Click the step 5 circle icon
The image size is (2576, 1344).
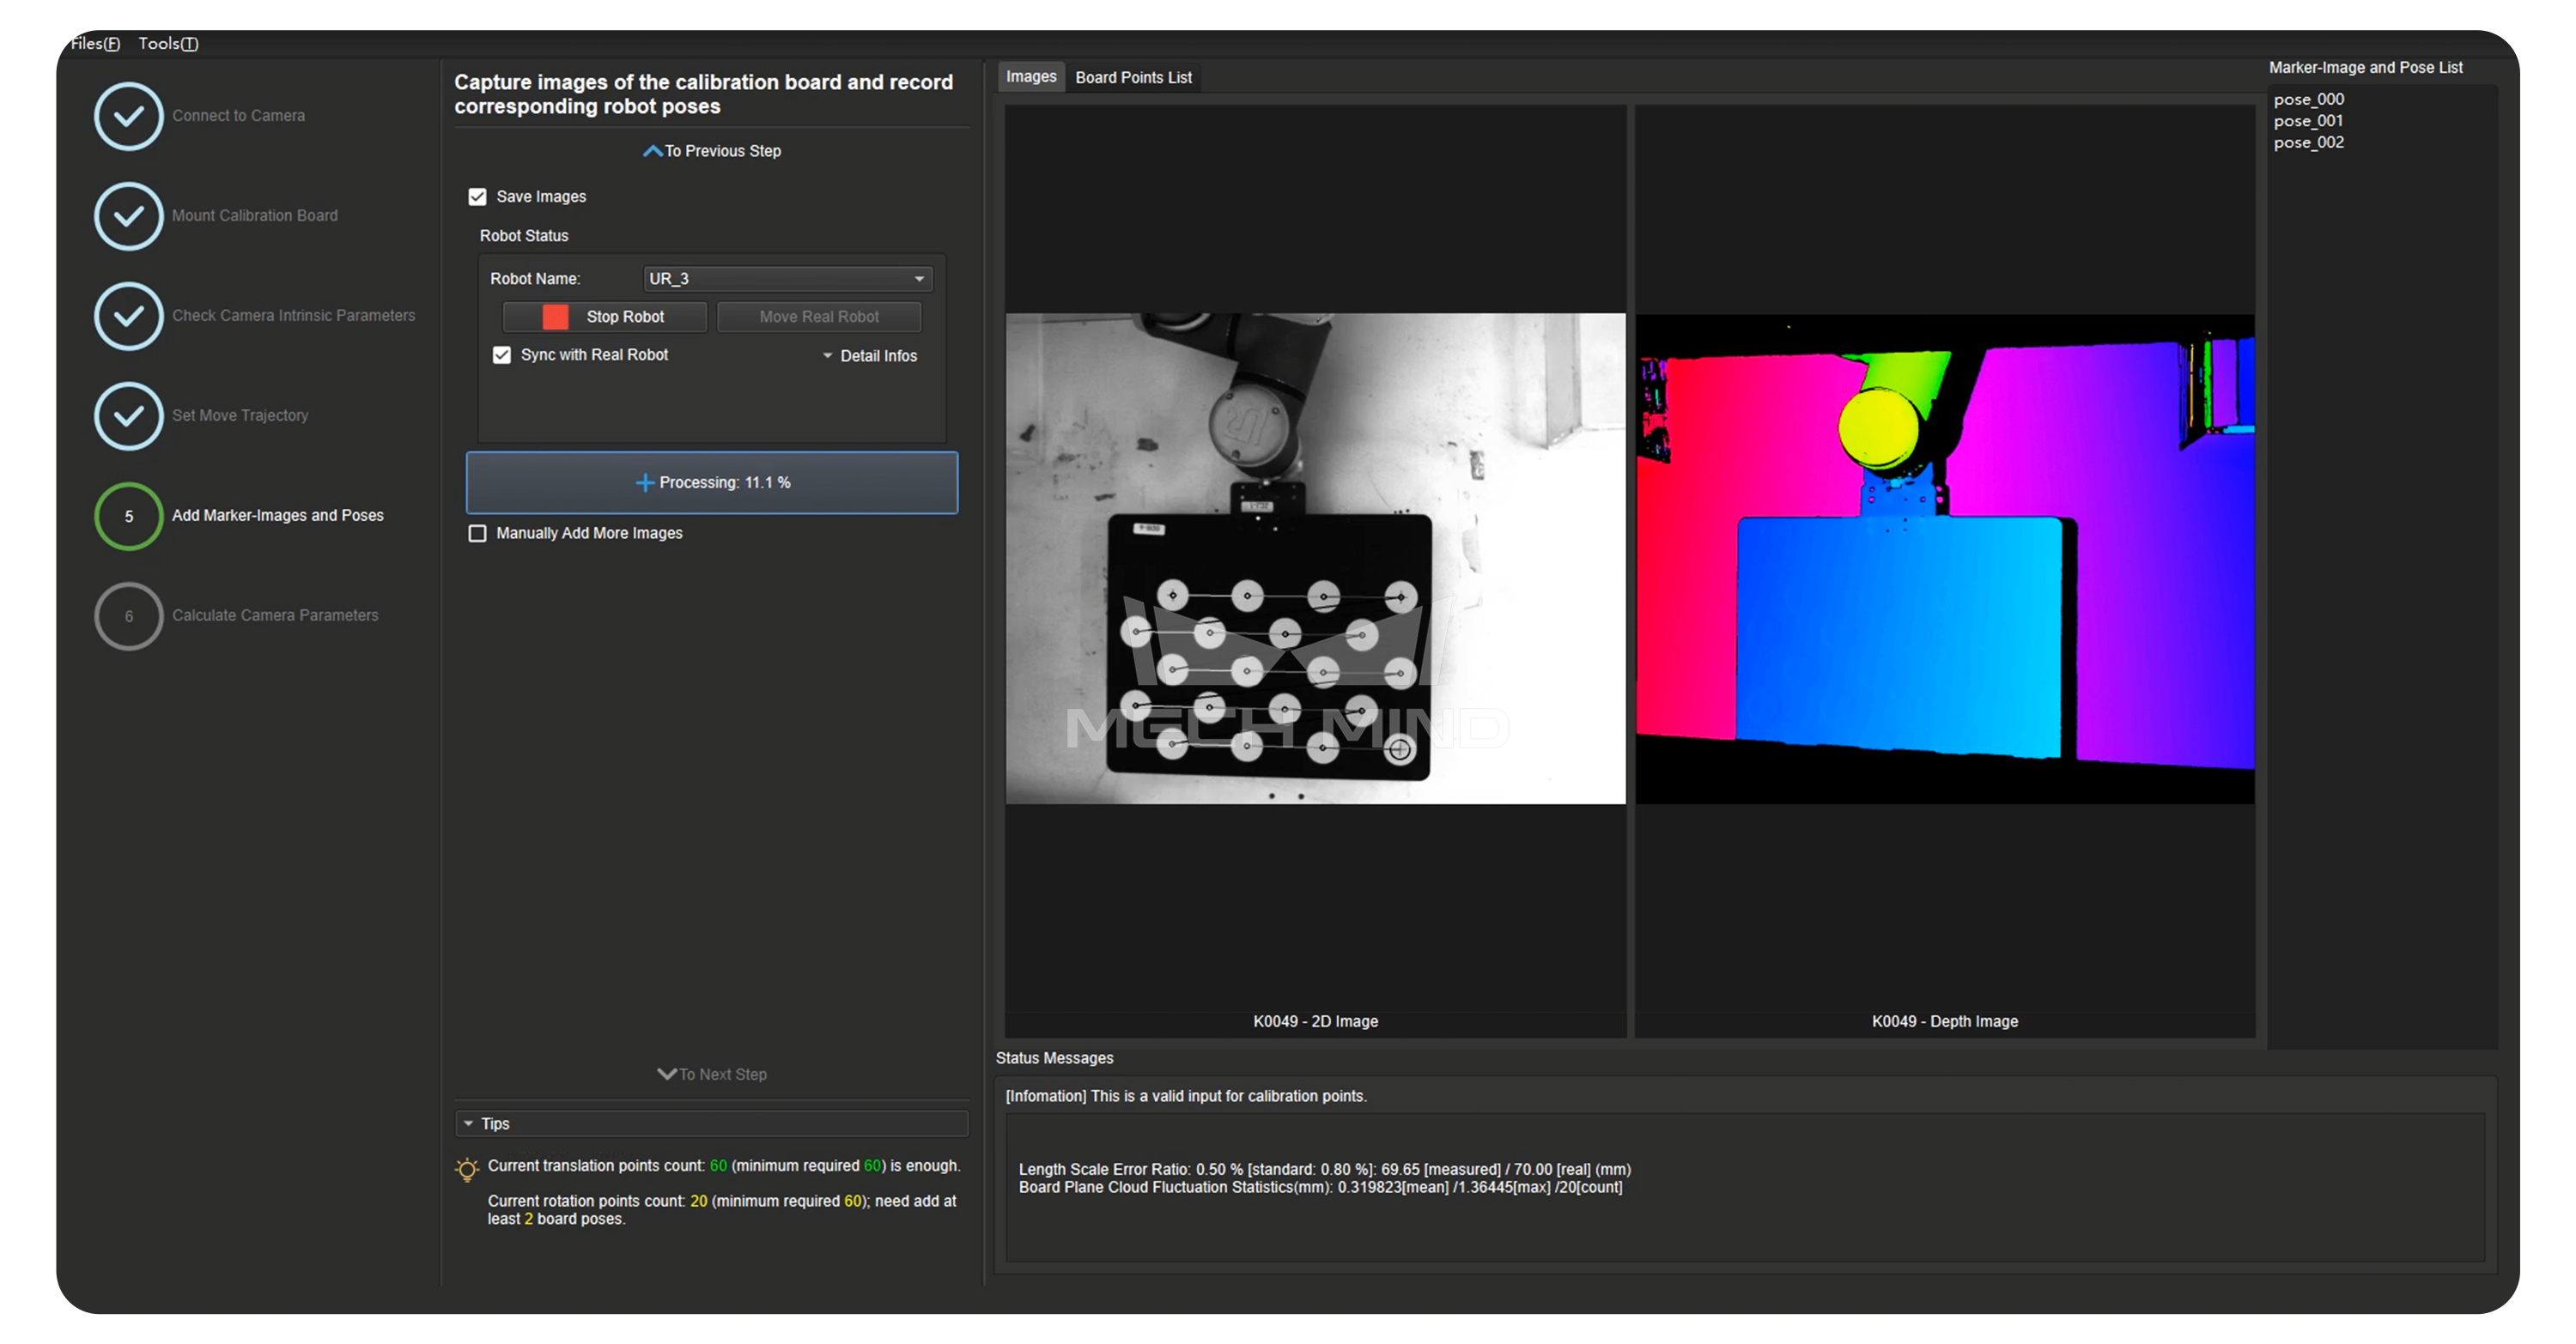pyautogui.click(x=128, y=516)
